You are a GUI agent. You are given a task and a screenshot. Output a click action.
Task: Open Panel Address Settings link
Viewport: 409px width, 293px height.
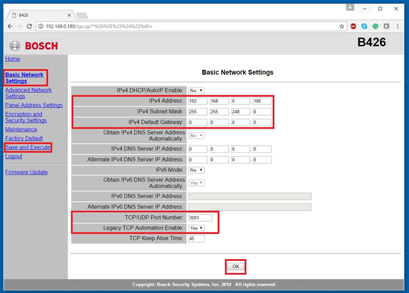pos(34,105)
